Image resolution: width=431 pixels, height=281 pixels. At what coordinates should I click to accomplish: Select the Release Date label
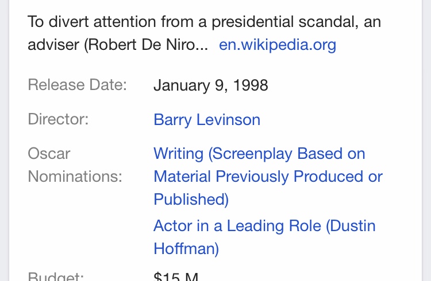[x=77, y=84]
